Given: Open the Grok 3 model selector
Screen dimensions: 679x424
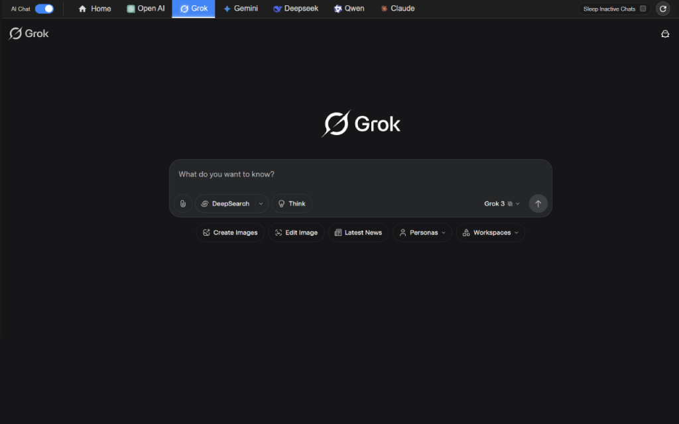Looking at the screenshot, I should [501, 203].
